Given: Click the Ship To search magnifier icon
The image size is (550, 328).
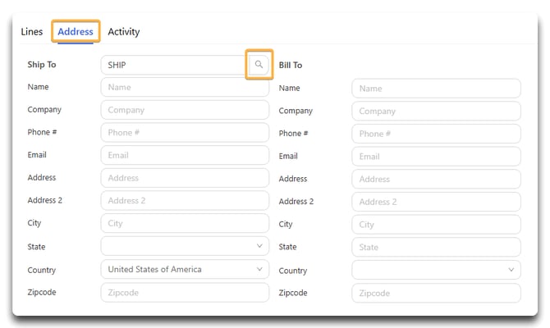Looking at the screenshot, I should 259,64.
